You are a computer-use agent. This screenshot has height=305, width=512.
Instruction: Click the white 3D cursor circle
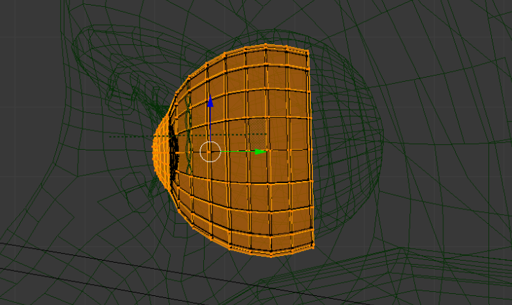coord(210,151)
